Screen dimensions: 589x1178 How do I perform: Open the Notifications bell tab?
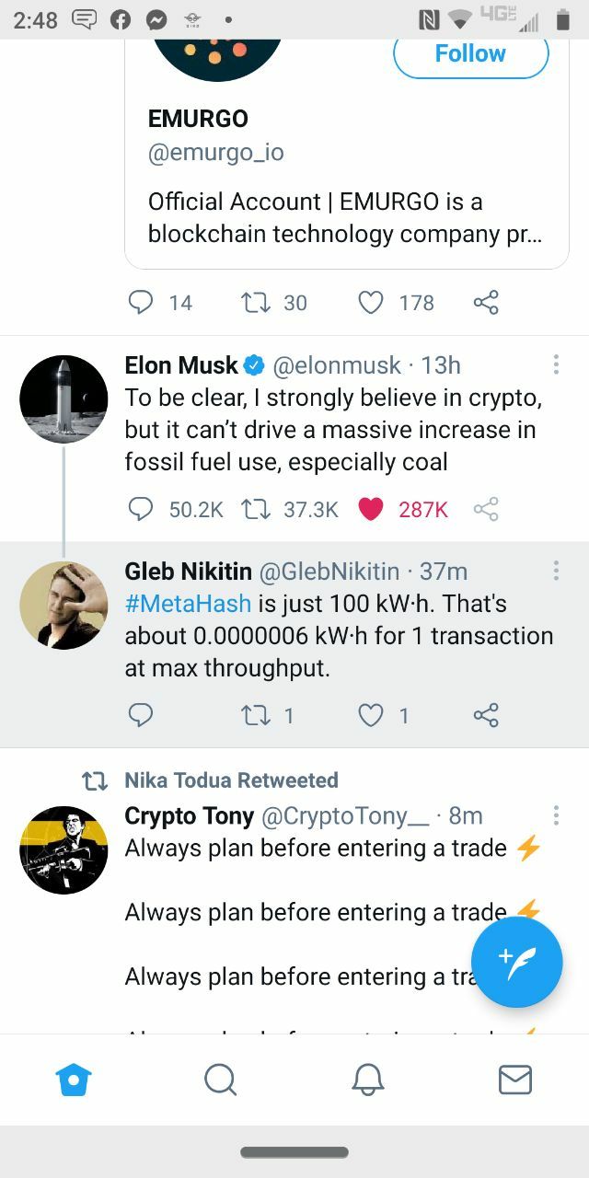point(368,1080)
